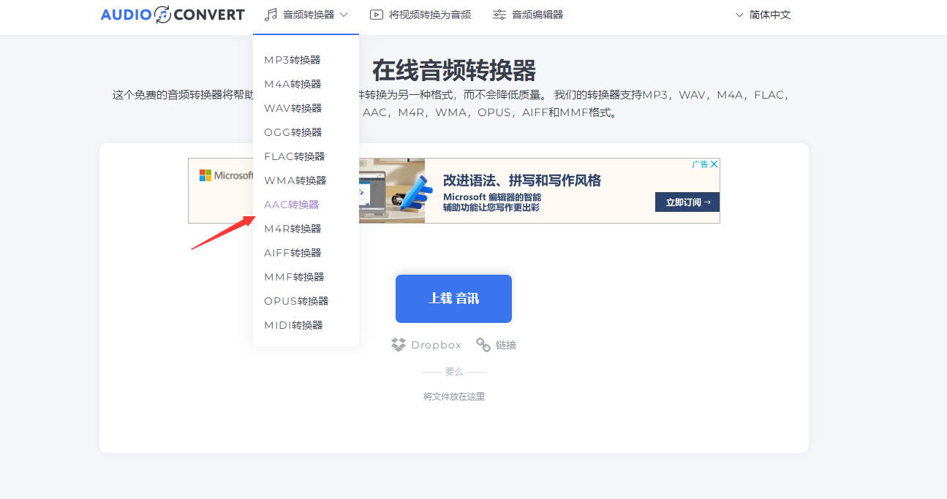The image size is (947, 499).
Task: Click the 立即订阅 button in the ad
Action: point(686,202)
